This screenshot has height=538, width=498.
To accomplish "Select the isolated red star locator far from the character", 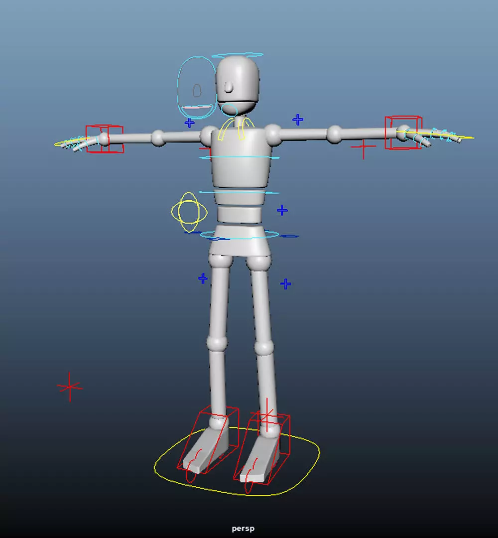I will 70,387.
